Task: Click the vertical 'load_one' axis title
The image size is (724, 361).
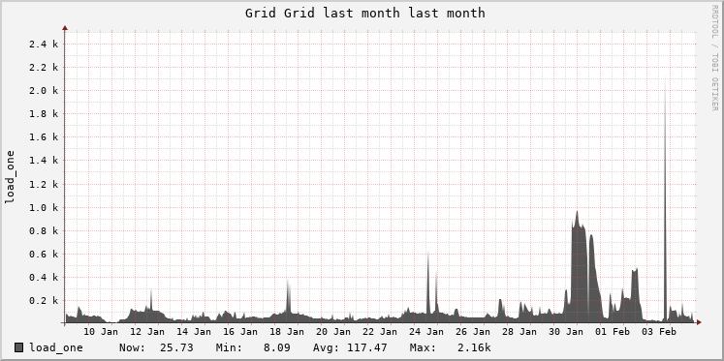Action: (x=10, y=177)
